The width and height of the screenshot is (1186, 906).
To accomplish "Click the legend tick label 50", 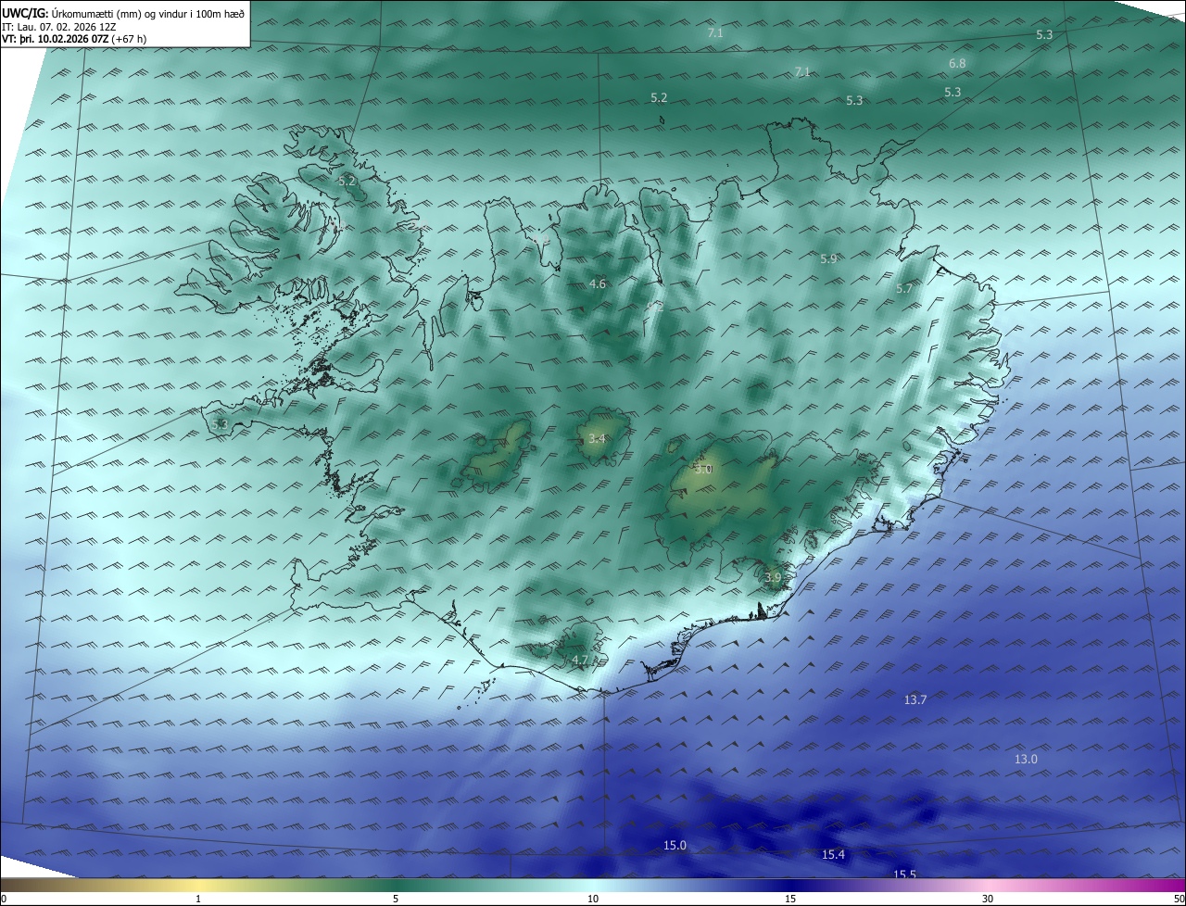I will pos(1179,899).
